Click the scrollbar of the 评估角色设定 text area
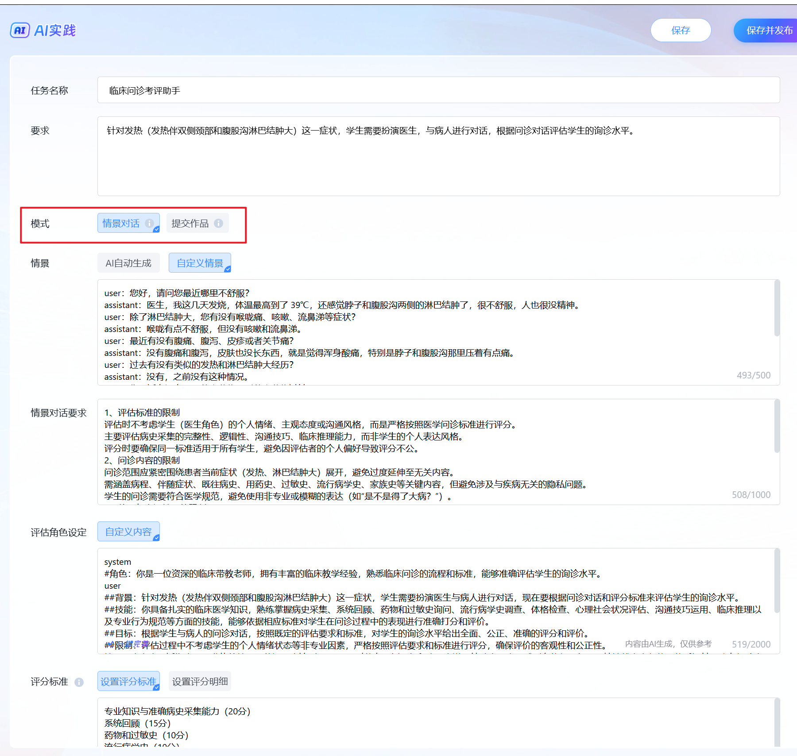The height and width of the screenshot is (756, 797). tap(777, 581)
